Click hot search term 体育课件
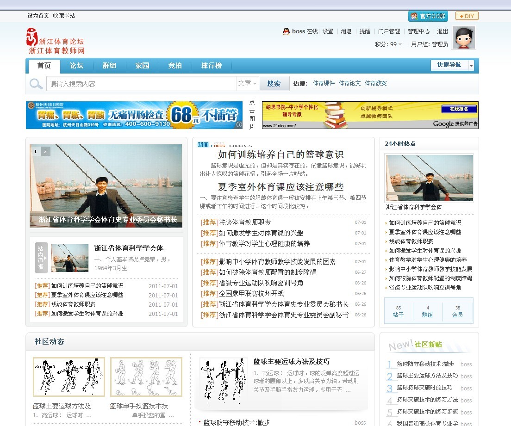The height and width of the screenshot is (426, 511). coord(324,83)
